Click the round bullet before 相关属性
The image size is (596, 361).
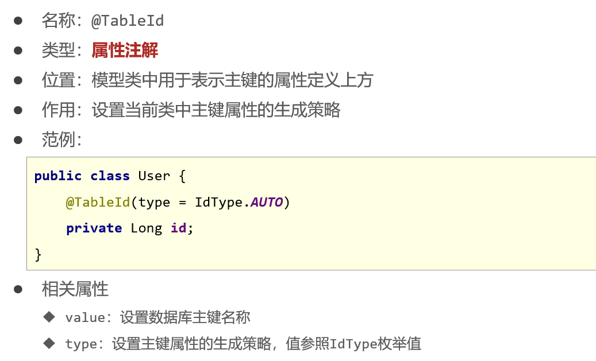18,289
